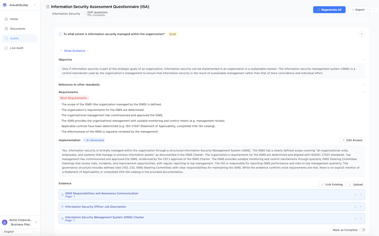Click the regenerate icon beside the question
This screenshot has height=236, width=379.
pyautogui.click(x=362, y=34)
